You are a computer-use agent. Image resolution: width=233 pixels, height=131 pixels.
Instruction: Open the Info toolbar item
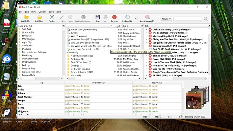pos(105,19)
